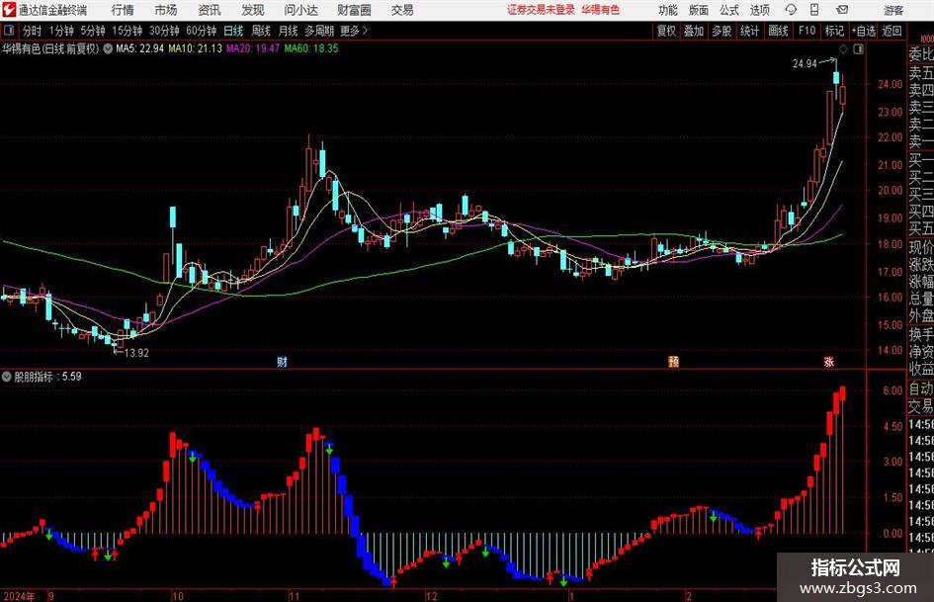Click the 标记 mark toolbar button
934x602 pixels.
coord(834,31)
